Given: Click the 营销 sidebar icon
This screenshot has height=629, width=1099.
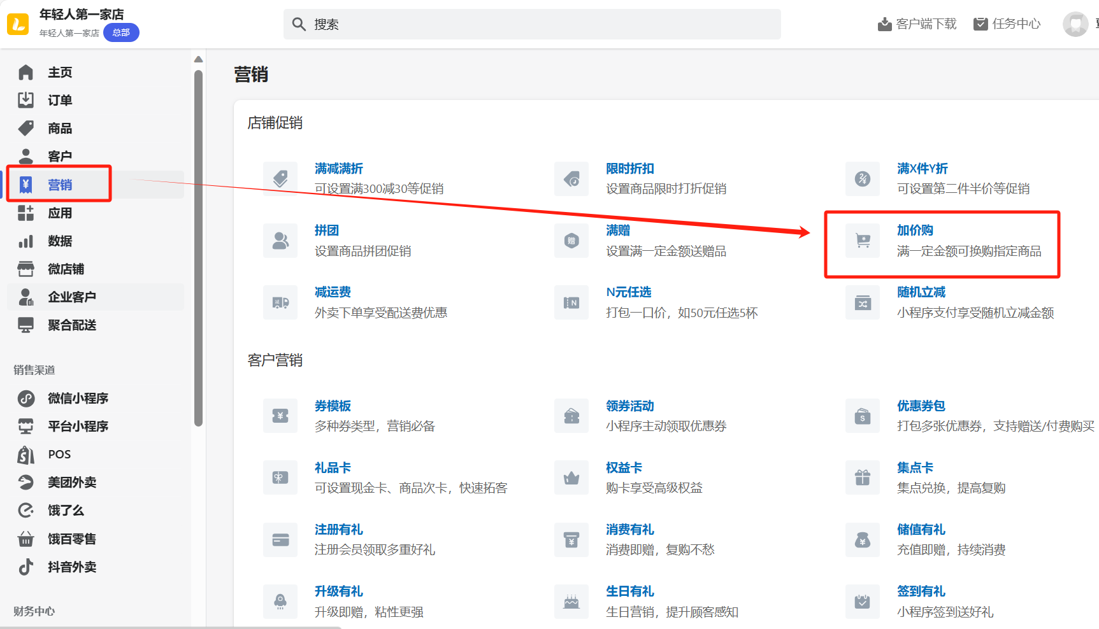Looking at the screenshot, I should 25,185.
